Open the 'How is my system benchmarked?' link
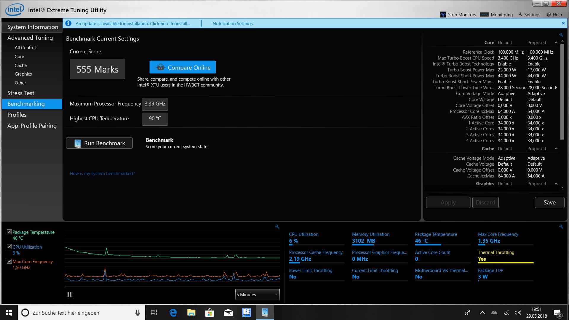 (102, 174)
